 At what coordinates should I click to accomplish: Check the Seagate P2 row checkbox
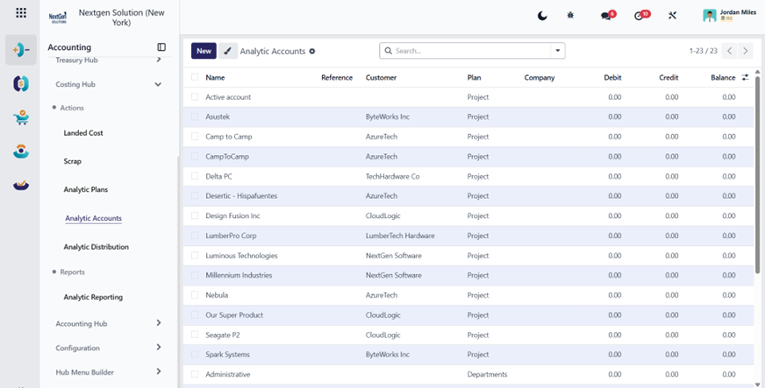click(x=195, y=335)
